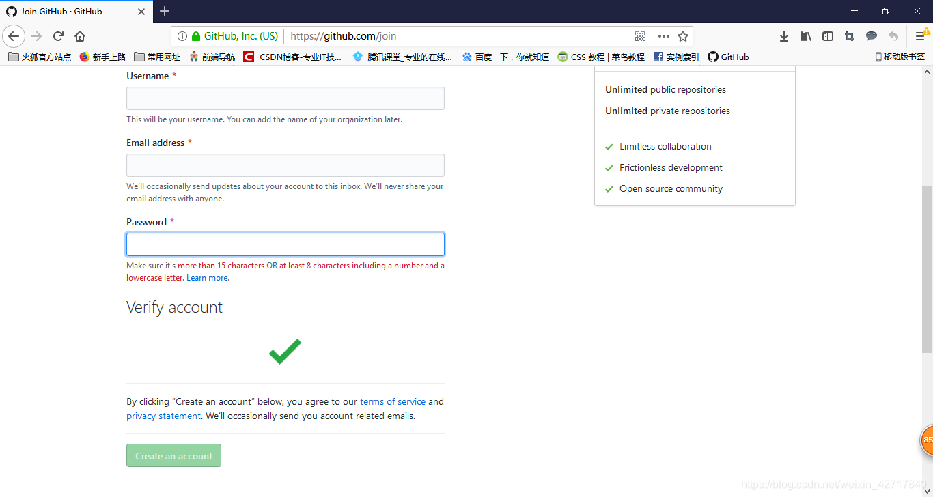Open the page actions three-dot menu
Screen dimensions: 933x497
point(663,36)
